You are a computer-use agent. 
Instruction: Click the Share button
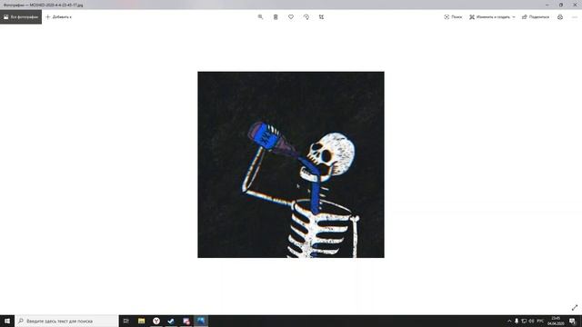coord(536,17)
